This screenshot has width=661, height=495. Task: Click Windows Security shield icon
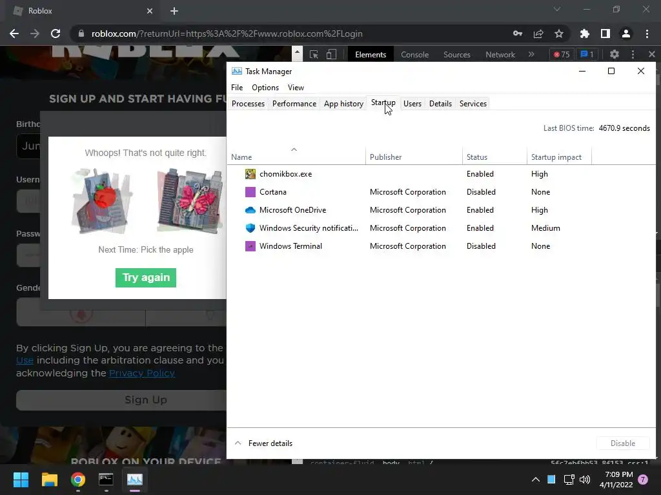click(x=250, y=228)
